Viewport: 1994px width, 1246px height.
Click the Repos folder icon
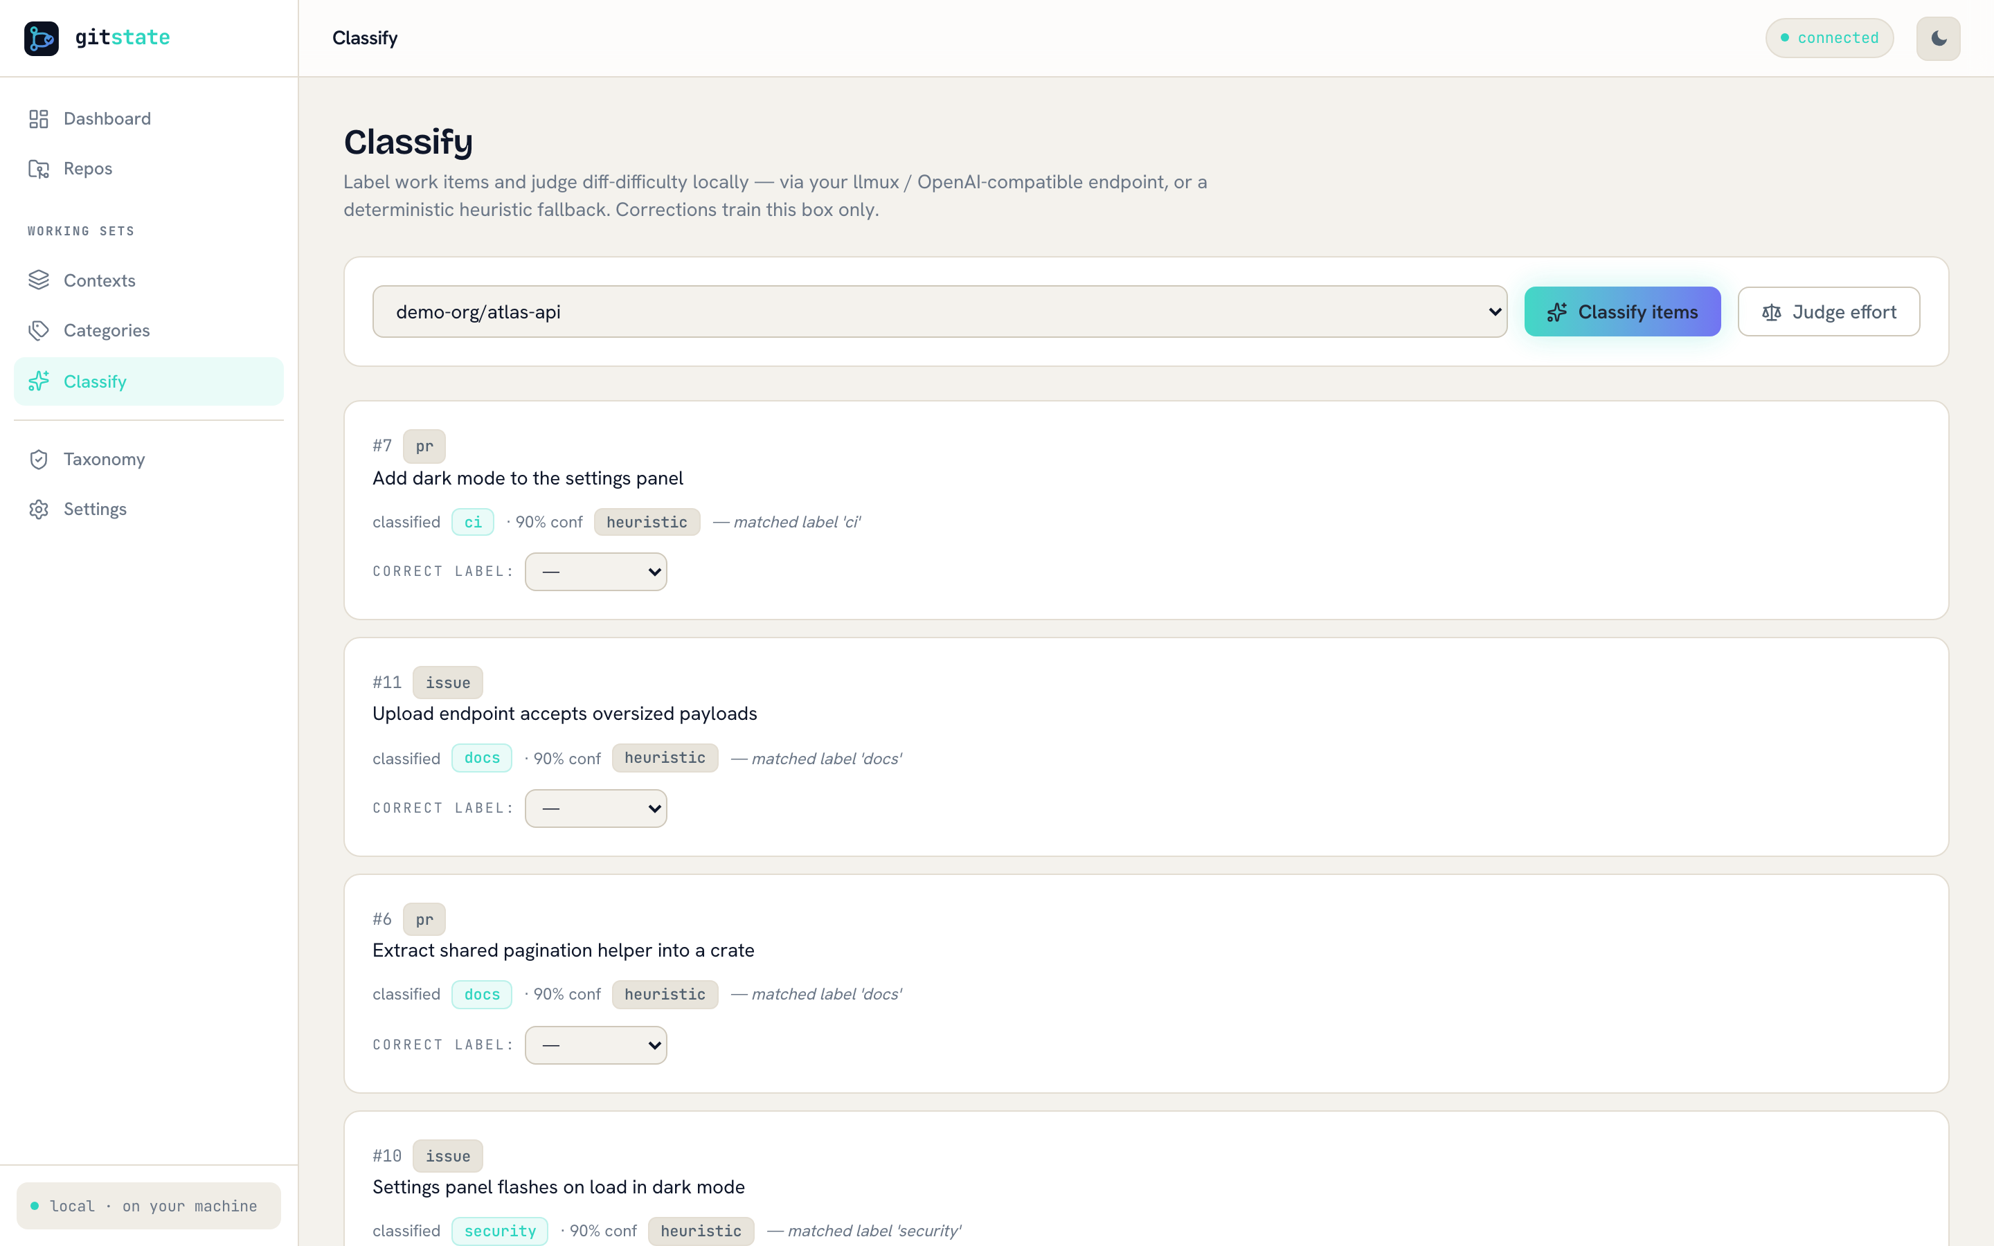(39, 169)
